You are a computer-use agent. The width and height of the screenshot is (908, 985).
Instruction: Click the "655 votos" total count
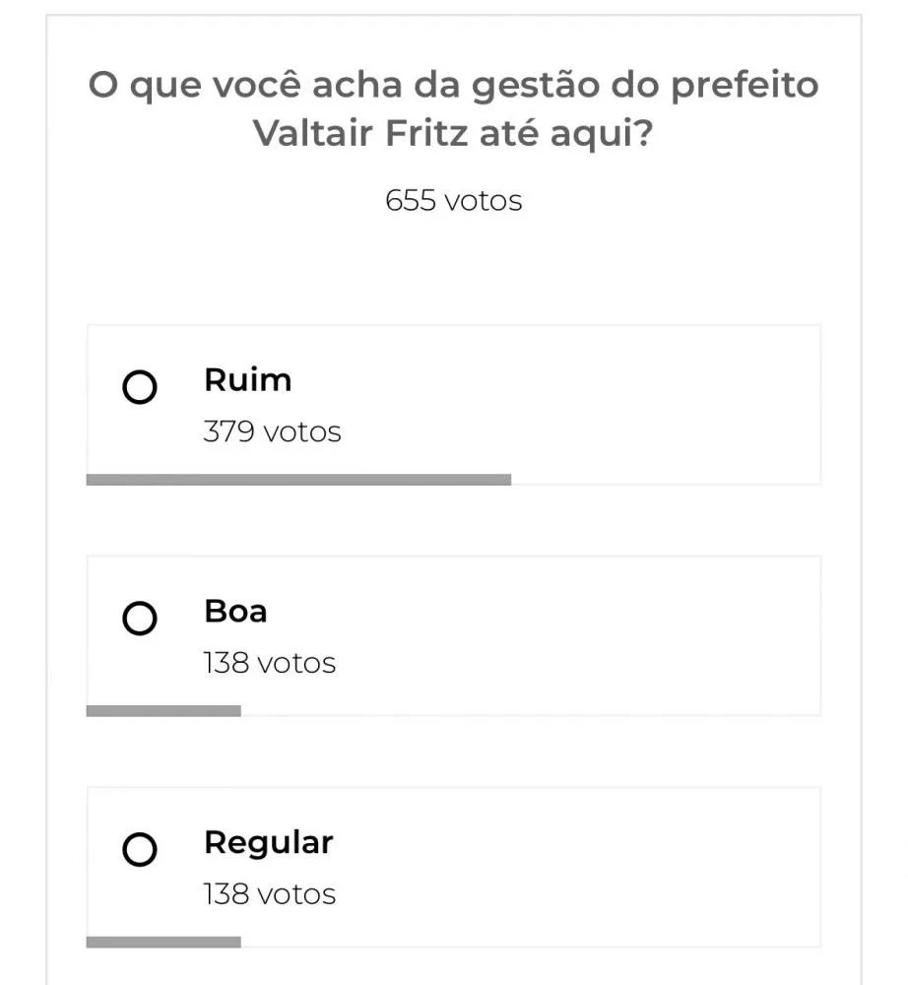(453, 201)
